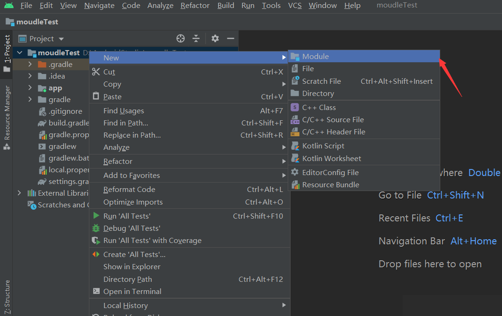Screen dimensions: 502x316
Task: Open the VCS menu
Action: tap(295, 6)
